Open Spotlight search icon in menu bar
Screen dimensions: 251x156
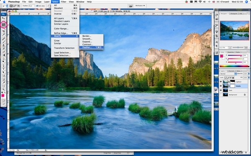[246, 2]
